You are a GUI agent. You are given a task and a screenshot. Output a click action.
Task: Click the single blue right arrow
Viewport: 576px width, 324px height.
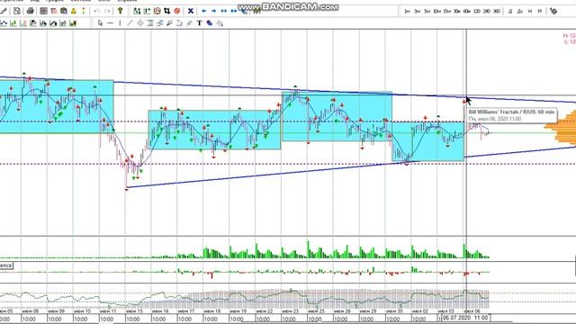[214, 11]
